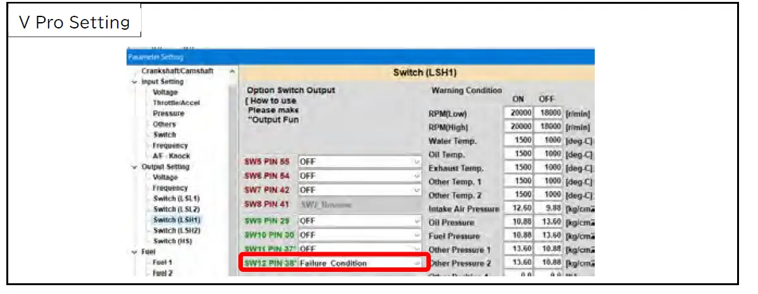Open Frequency under Input Setting
This screenshot has width=758, height=294.
pos(170,145)
